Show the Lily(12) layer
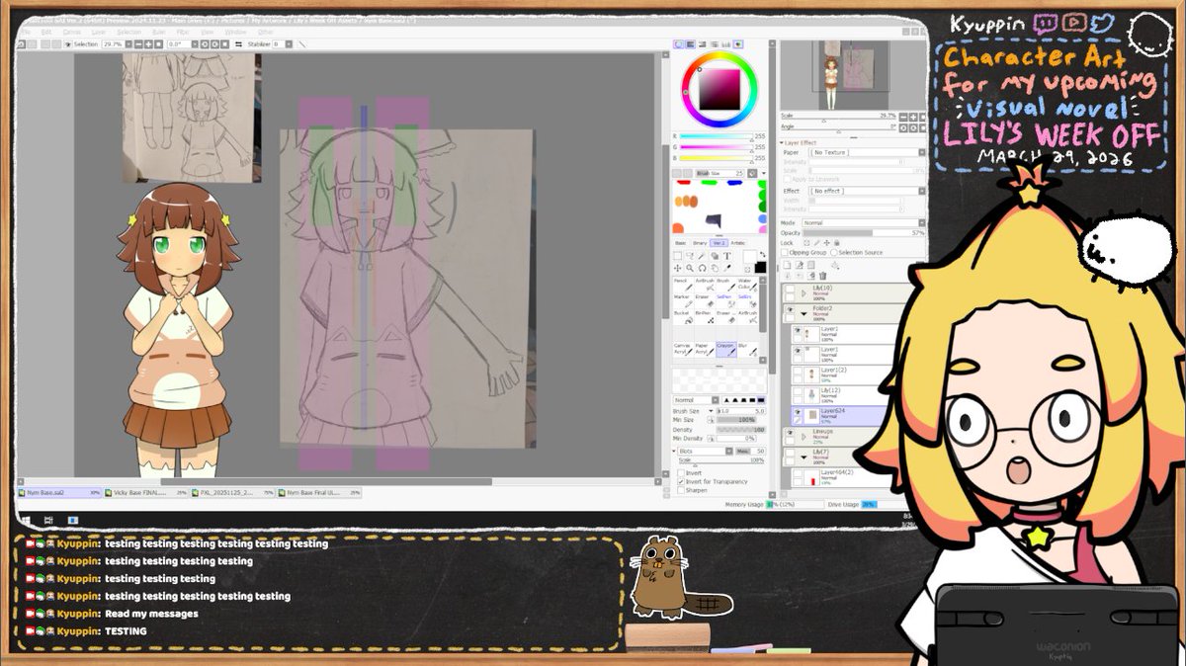This screenshot has width=1186, height=666. point(797,393)
